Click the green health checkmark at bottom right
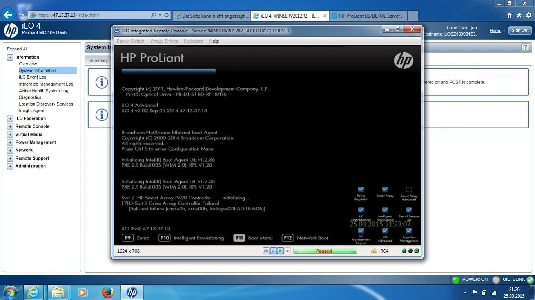This screenshot has width=535, height=300. click(530, 280)
